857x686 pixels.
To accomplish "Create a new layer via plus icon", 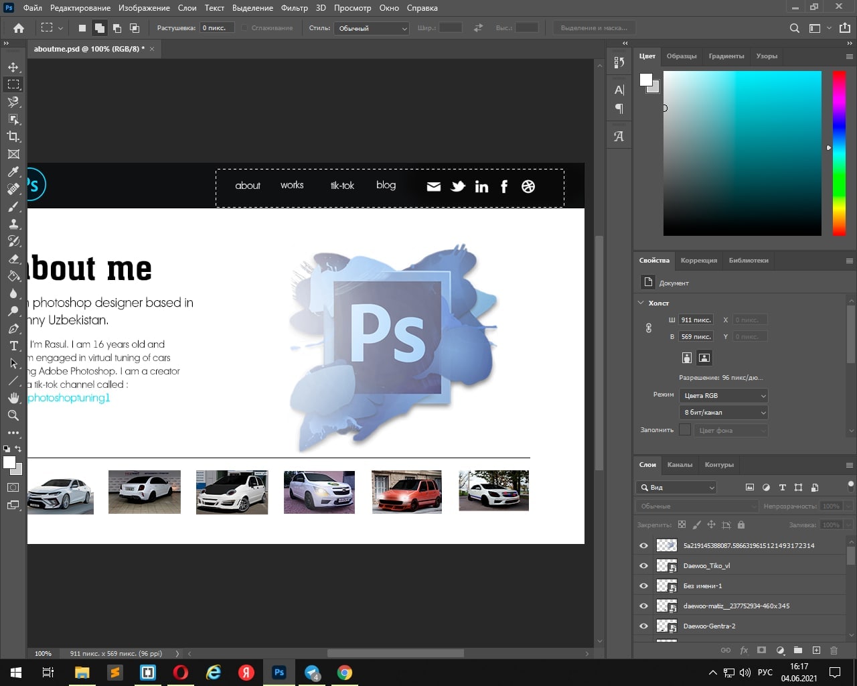I will pos(816,650).
